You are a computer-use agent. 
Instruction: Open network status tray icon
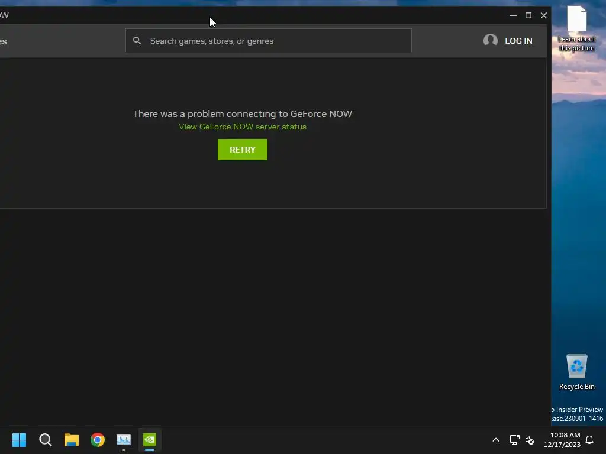(514, 440)
